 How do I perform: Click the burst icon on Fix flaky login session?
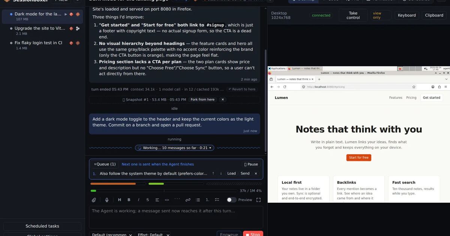(x=78, y=43)
